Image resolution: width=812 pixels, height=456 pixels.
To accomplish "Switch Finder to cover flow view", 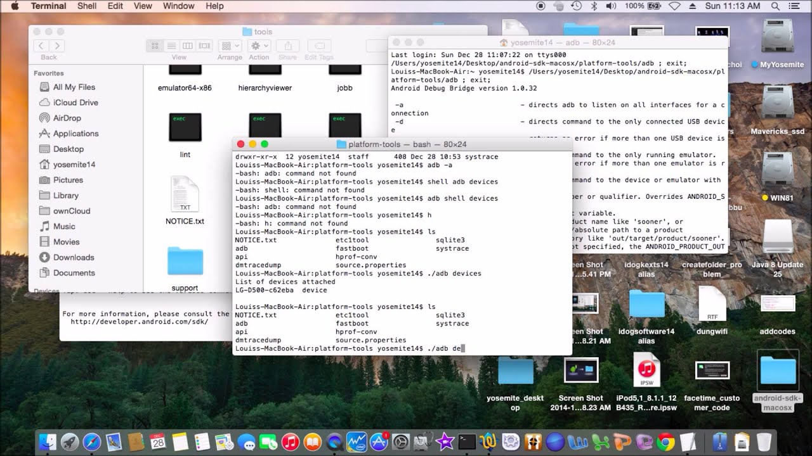I will coord(204,46).
